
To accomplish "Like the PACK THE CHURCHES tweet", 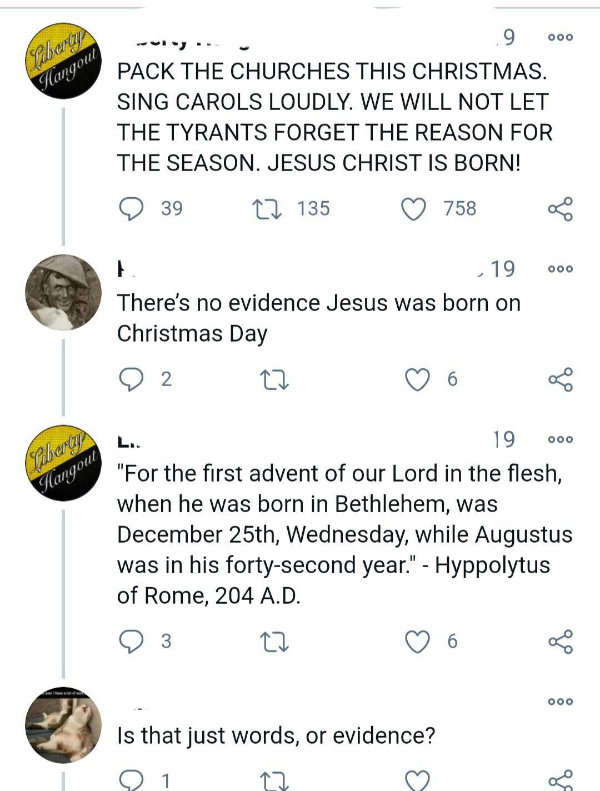I will click(416, 208).
